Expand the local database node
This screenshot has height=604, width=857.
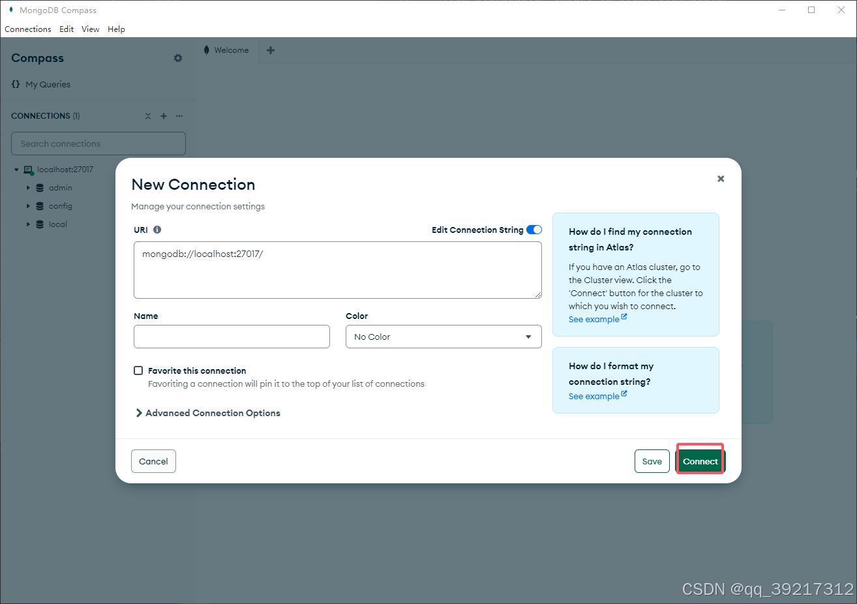28,224
